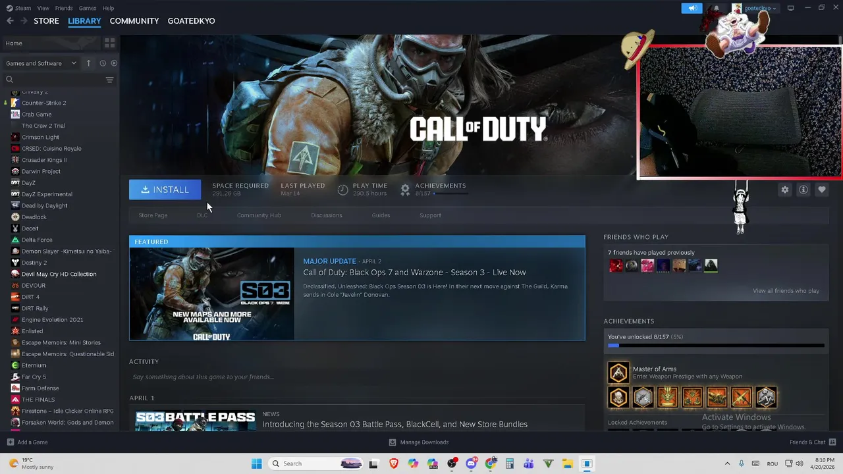Select Dead by Daylight in the list

tap(44, 205)
